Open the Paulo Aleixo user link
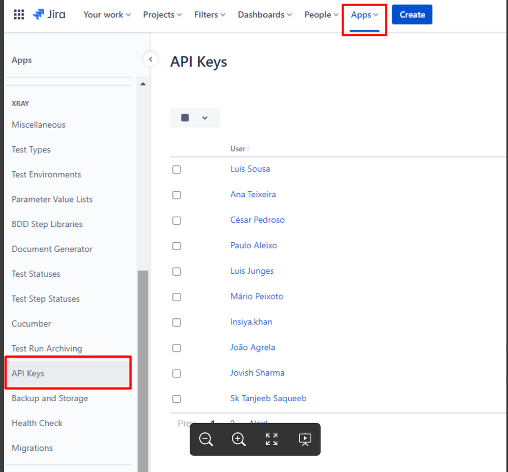The image size is (508, 472). (x=254, y=246)
